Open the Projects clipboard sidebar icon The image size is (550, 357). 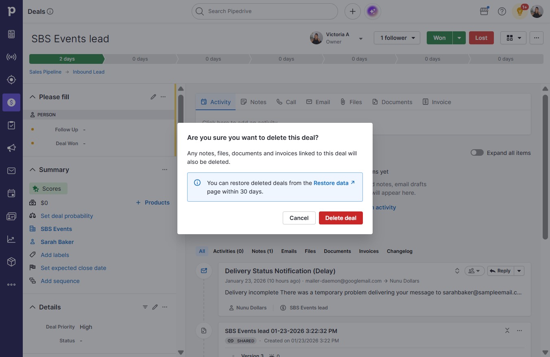pyautogui.click(x=11, y=125)
